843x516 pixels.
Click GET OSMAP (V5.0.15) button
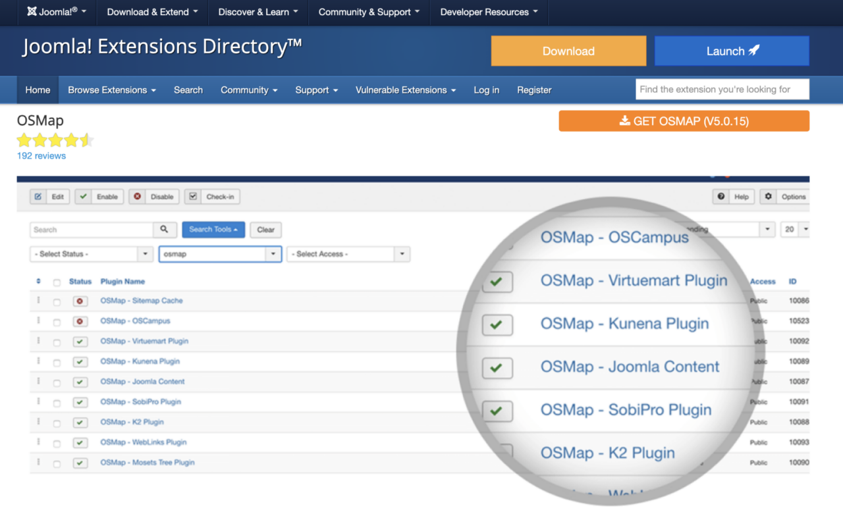click(x=684, y=121)
